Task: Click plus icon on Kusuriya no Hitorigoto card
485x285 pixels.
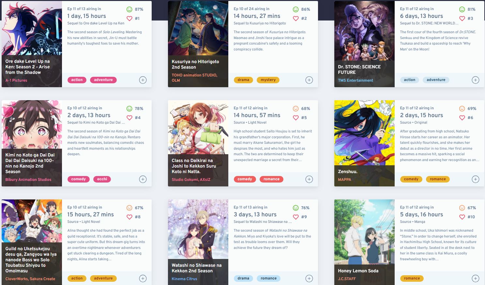Action: [x=309, y=80]
